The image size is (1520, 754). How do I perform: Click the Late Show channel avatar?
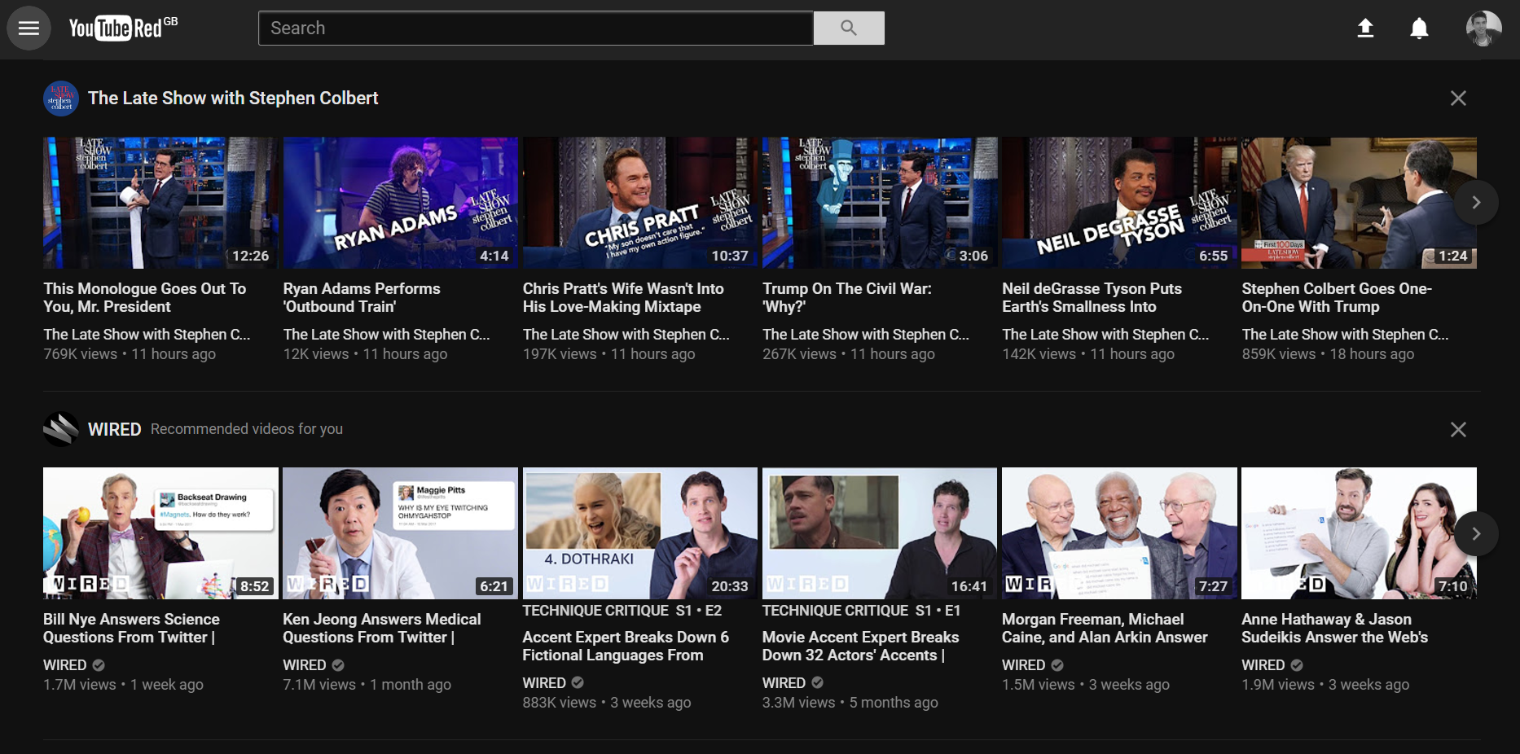[61, 99]
